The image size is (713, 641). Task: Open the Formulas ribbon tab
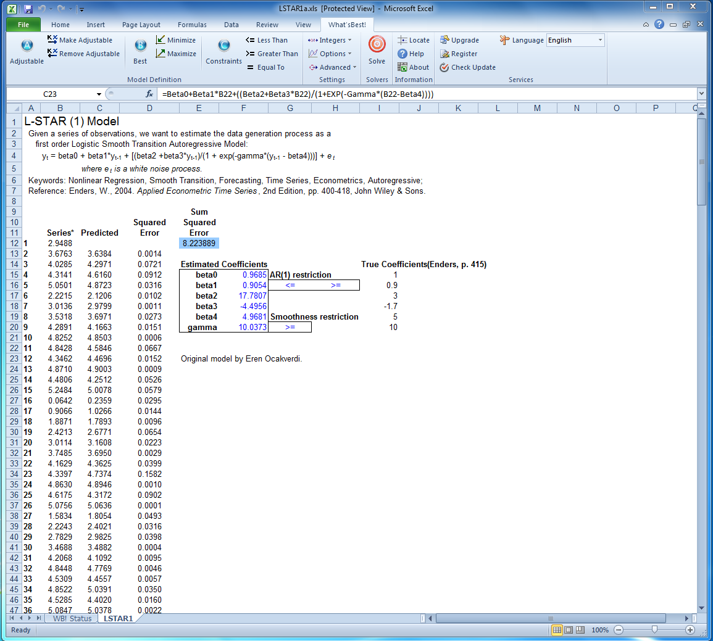(192, 25)
